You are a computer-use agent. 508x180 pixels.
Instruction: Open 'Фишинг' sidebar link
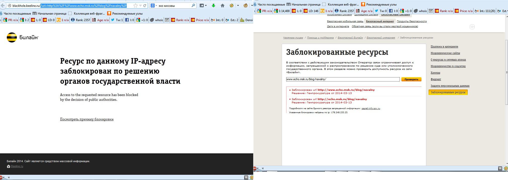[x=436, y=79]
